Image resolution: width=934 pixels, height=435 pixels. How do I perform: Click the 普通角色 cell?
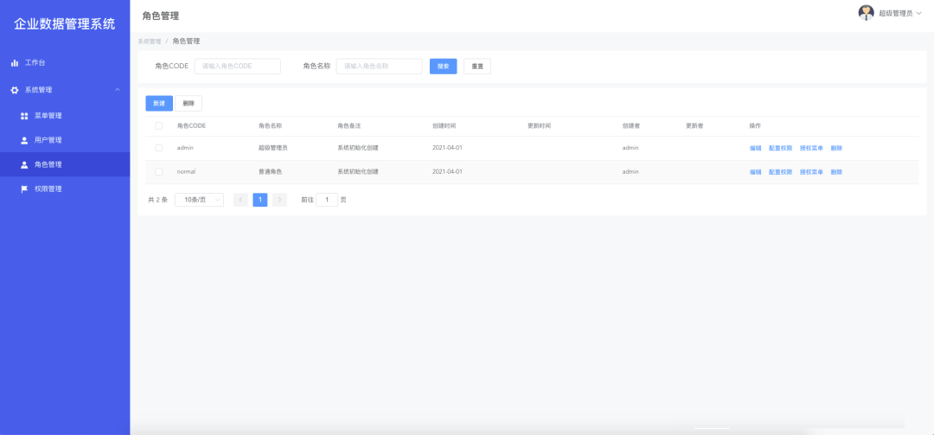270,171
